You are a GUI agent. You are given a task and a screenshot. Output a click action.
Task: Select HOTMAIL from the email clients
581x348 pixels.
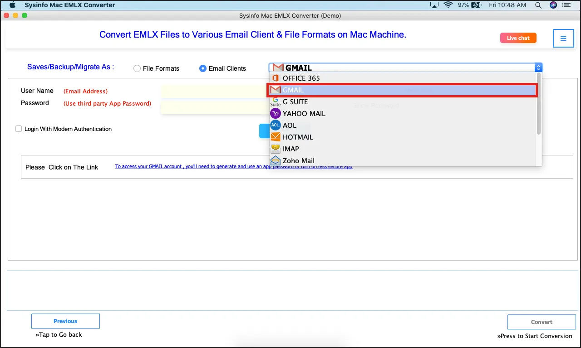[x=402, y=137]
